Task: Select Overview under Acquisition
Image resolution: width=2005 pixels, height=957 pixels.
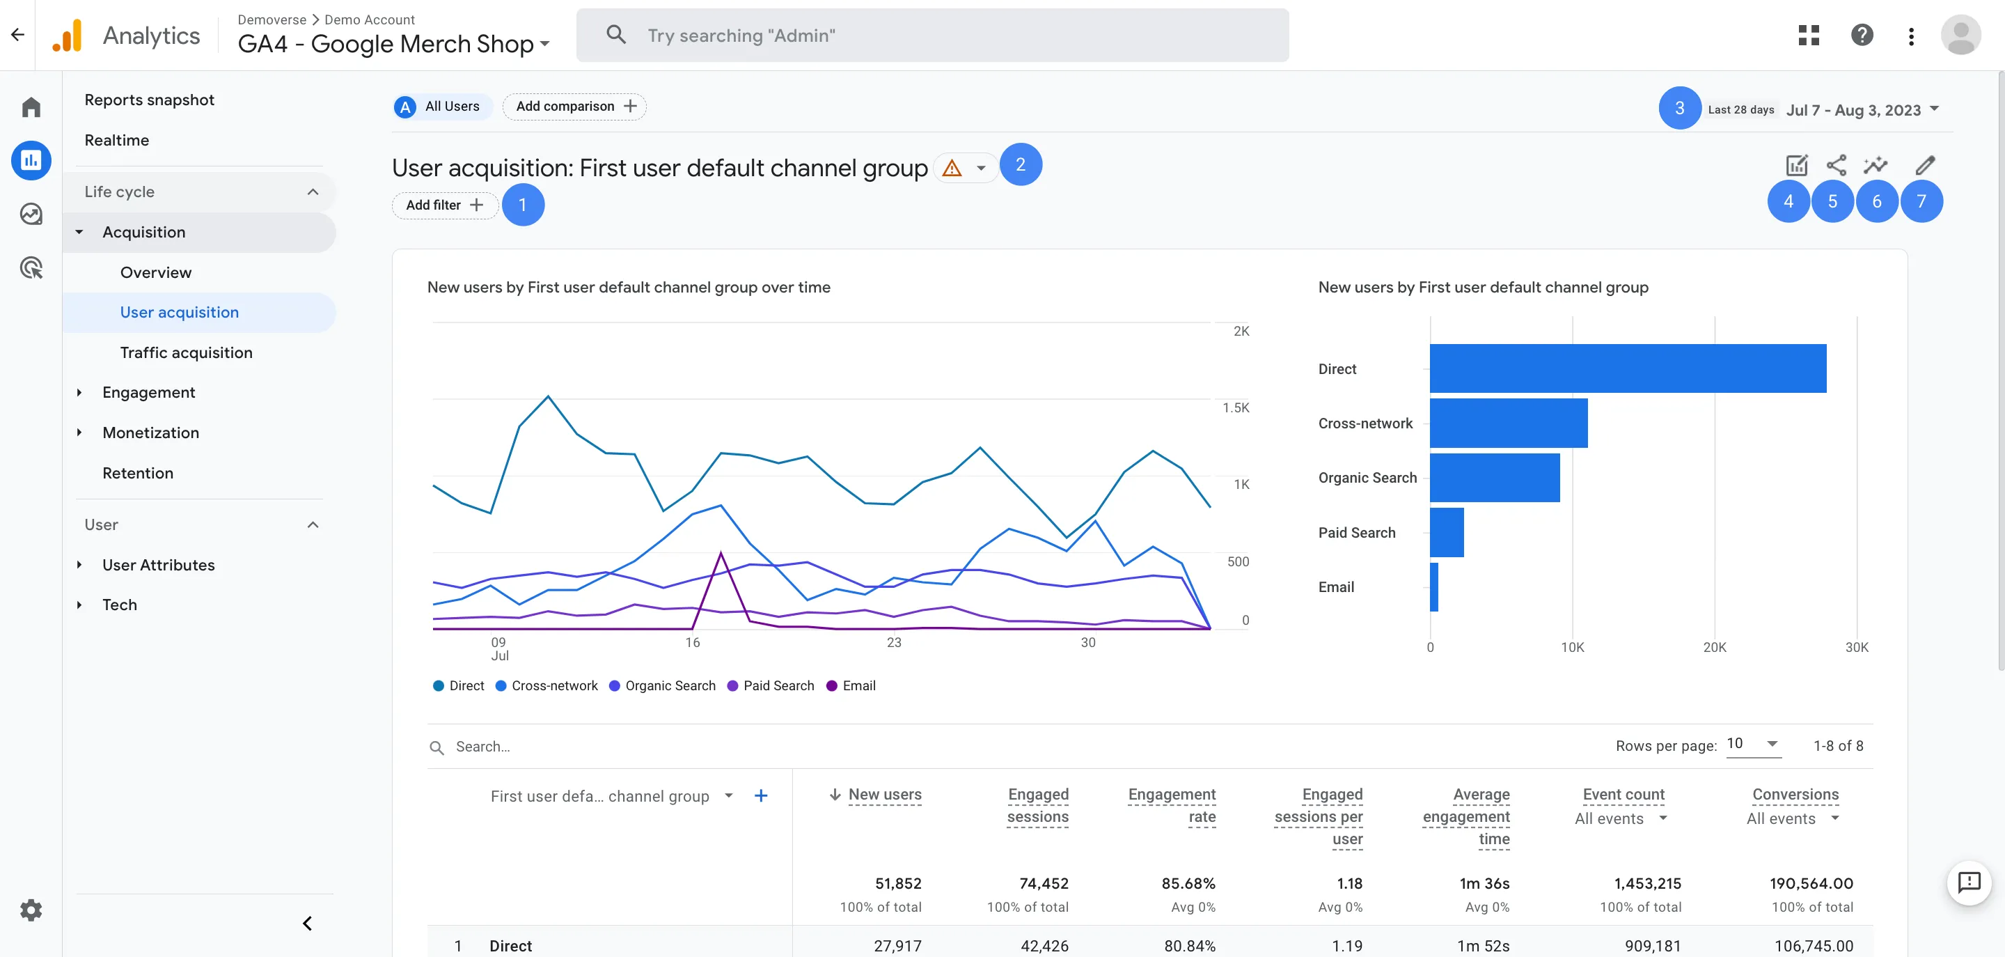Action: pos(156,272)
